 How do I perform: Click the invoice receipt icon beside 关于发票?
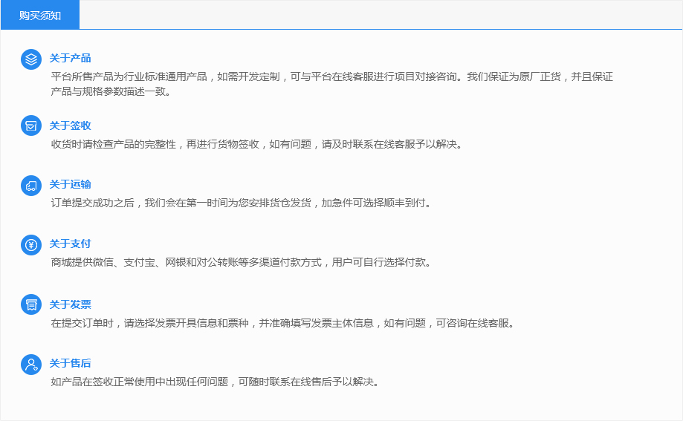point(30,304)
